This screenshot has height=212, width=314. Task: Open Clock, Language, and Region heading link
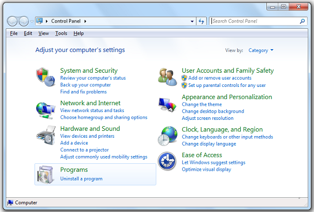pyautogui.click(x=222, y=130)
